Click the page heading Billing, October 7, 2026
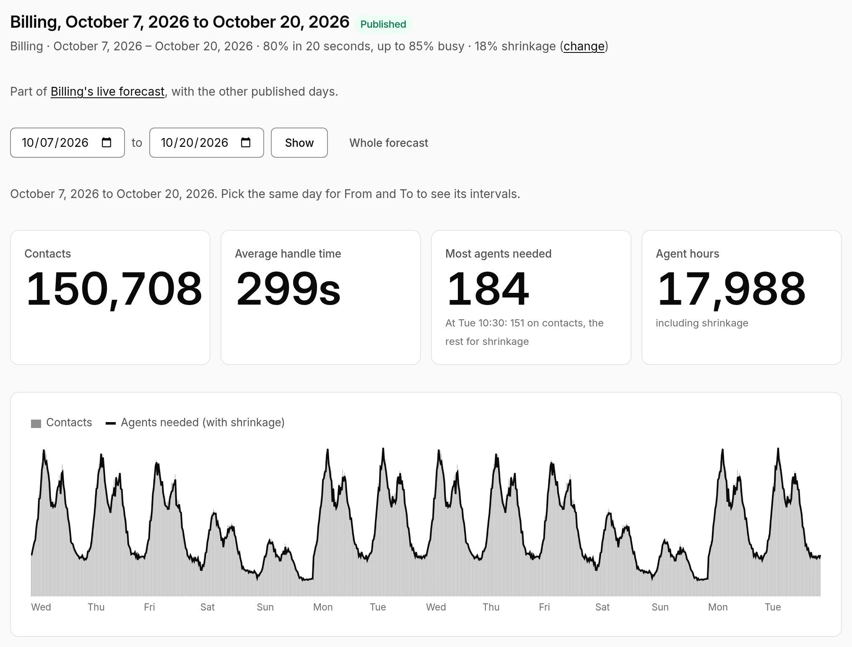This screenshot has height=647, width=852. click(179, 22)
